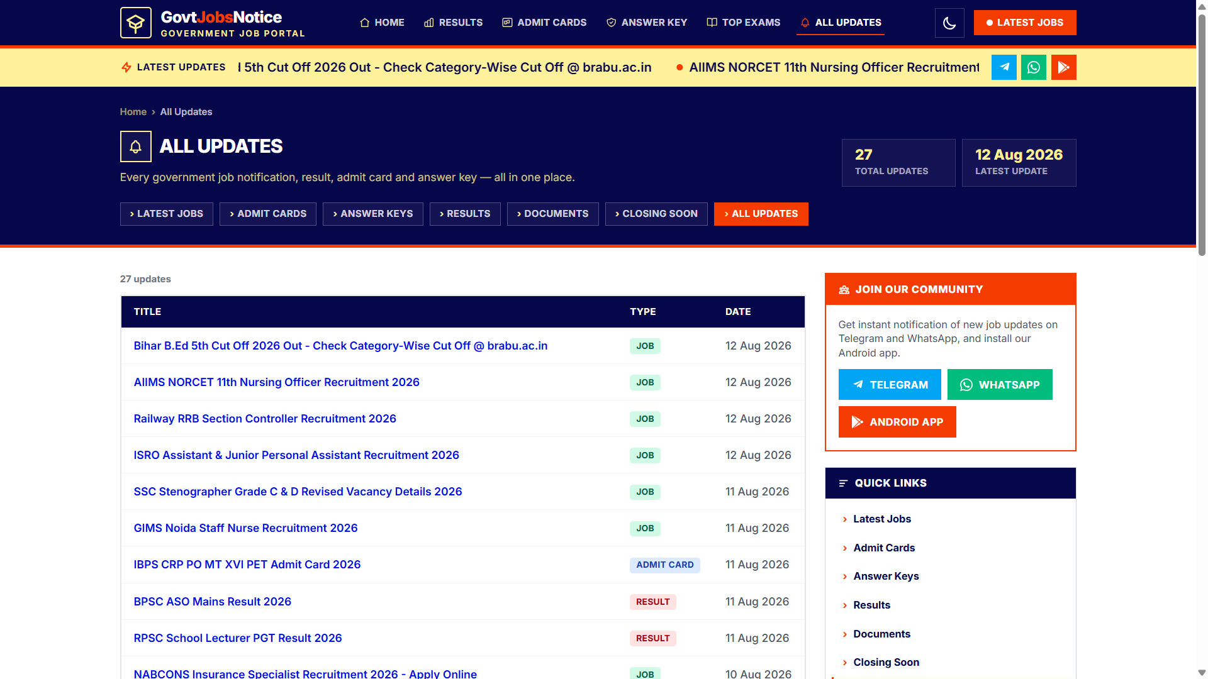Filter by Latest Jobs tab
Screen dimensions: 1208x679
click(167, 214)
